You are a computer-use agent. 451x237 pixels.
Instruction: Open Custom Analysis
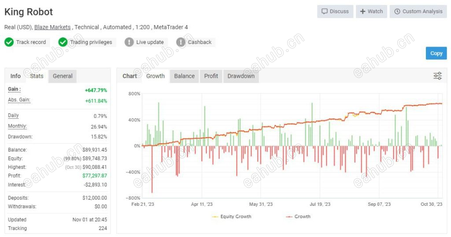(418, 11)
